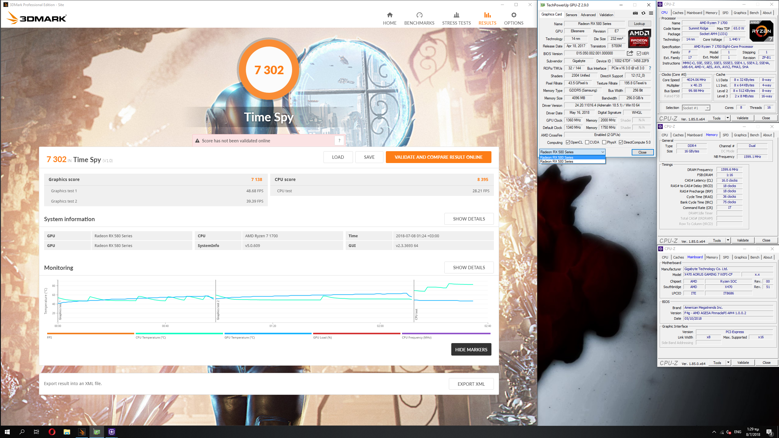
Task: Click Lookup button in GPU-Z
Action: point(639,24)
